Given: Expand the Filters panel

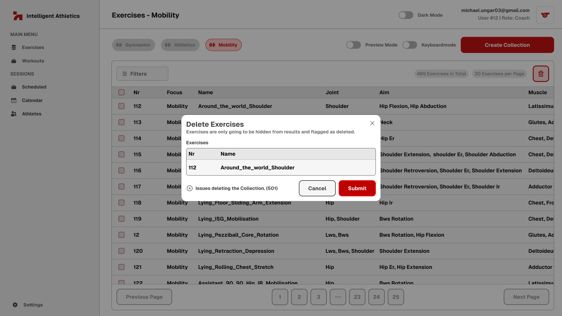Looking at the screenshot, I should [142, 74].
